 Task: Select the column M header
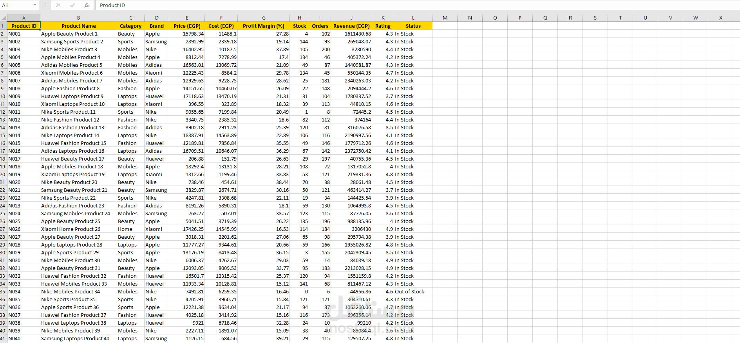[445, 18]
